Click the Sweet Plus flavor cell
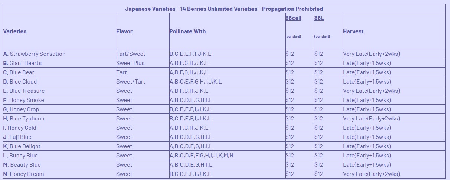The image size is (450, 180). pos(130,63)
